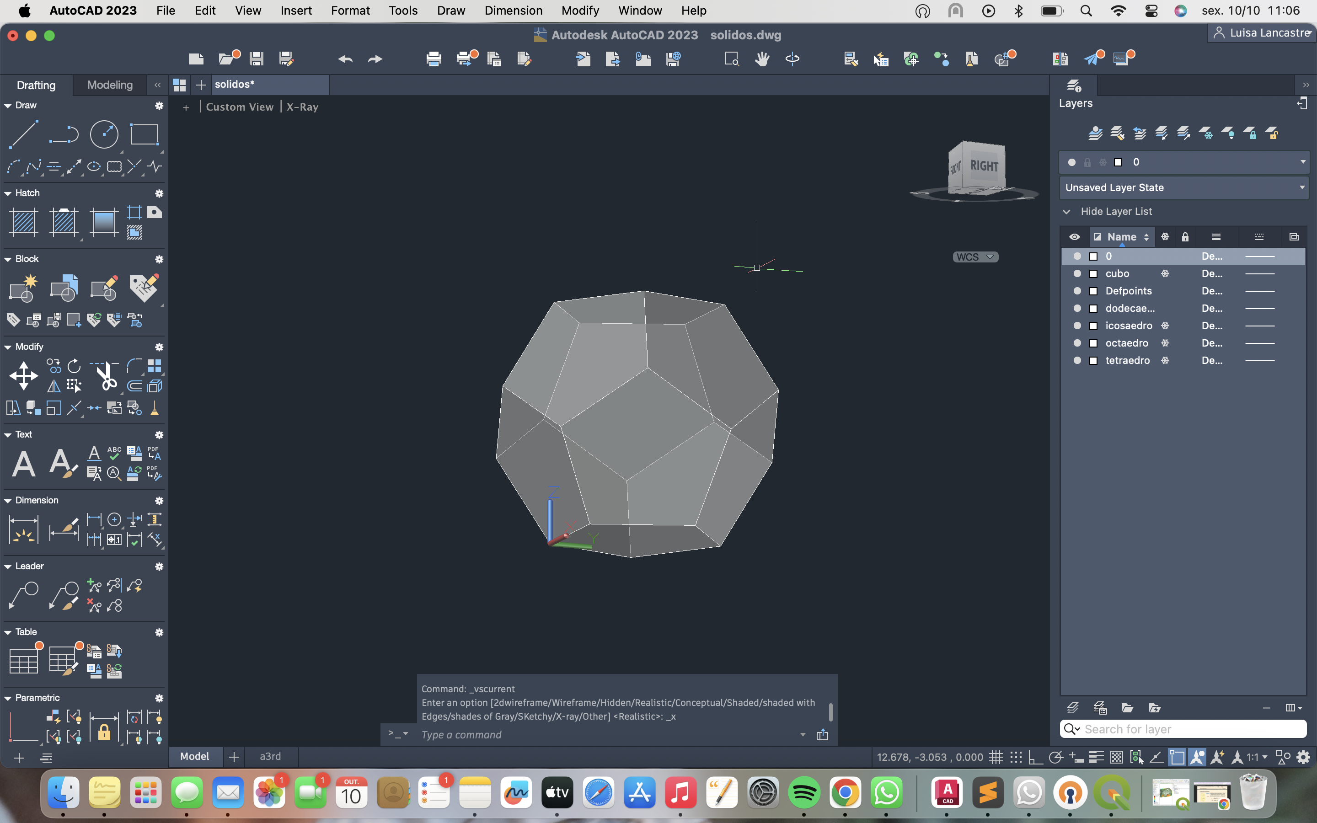Screen dimensions: 1317x823
Task: Select the Line draw tool
Action: click(x=23, y=134)
